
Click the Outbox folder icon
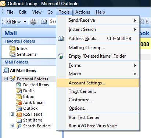point(19,108)
